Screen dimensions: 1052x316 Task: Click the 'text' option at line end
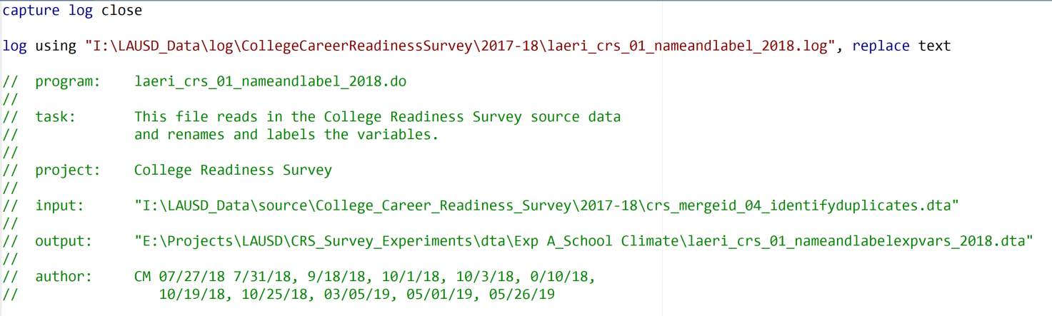(x=934, y=46)
